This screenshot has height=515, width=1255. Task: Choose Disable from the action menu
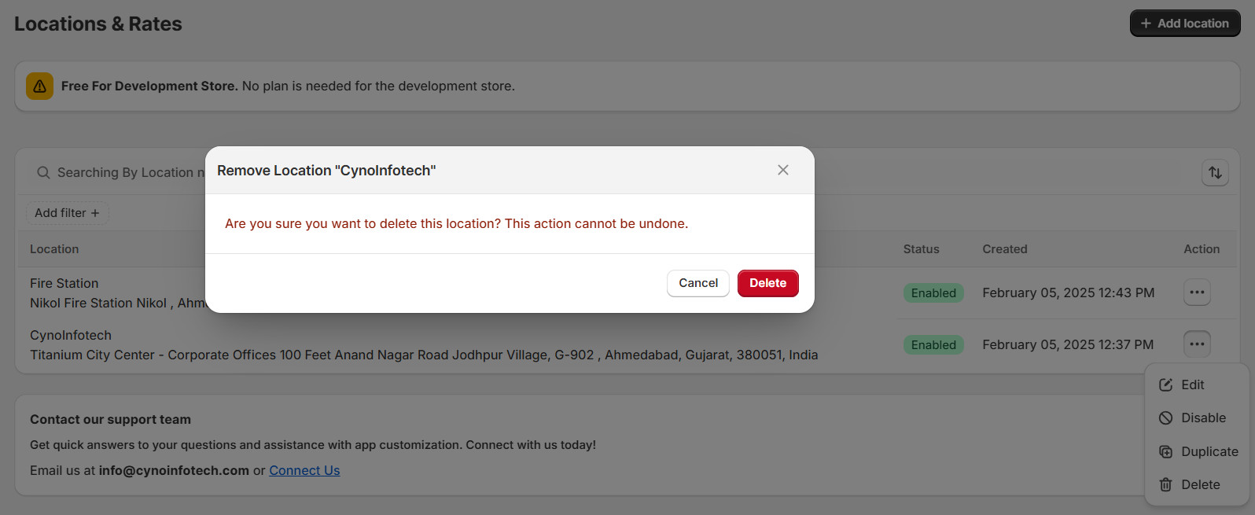pyautogui.click(x=1197, y=418)
